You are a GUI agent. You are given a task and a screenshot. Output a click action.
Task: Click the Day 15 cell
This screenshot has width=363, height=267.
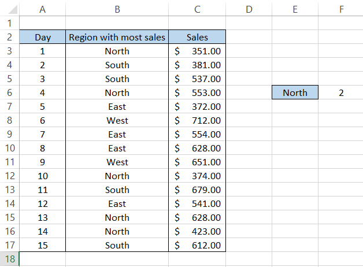pyautogui.click(x=43, y=245)
